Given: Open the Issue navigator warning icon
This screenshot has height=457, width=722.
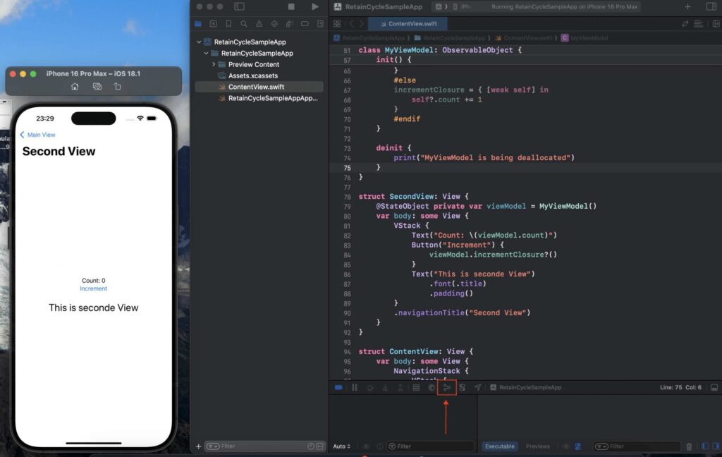Looking at the screenshot, I should coord(259,24).
